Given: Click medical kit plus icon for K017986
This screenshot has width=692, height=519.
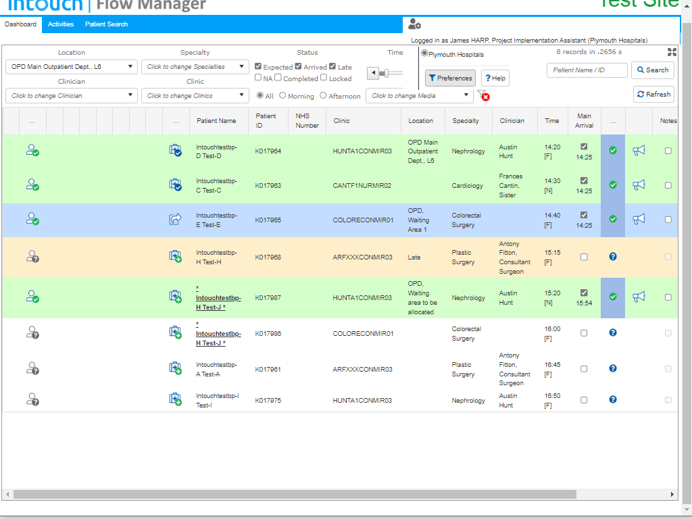Looking at the screenshot, I should [175, 332].
